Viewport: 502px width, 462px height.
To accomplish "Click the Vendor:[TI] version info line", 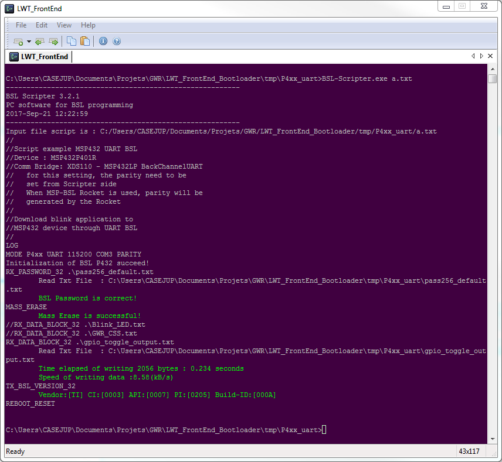I will (157, 395).
